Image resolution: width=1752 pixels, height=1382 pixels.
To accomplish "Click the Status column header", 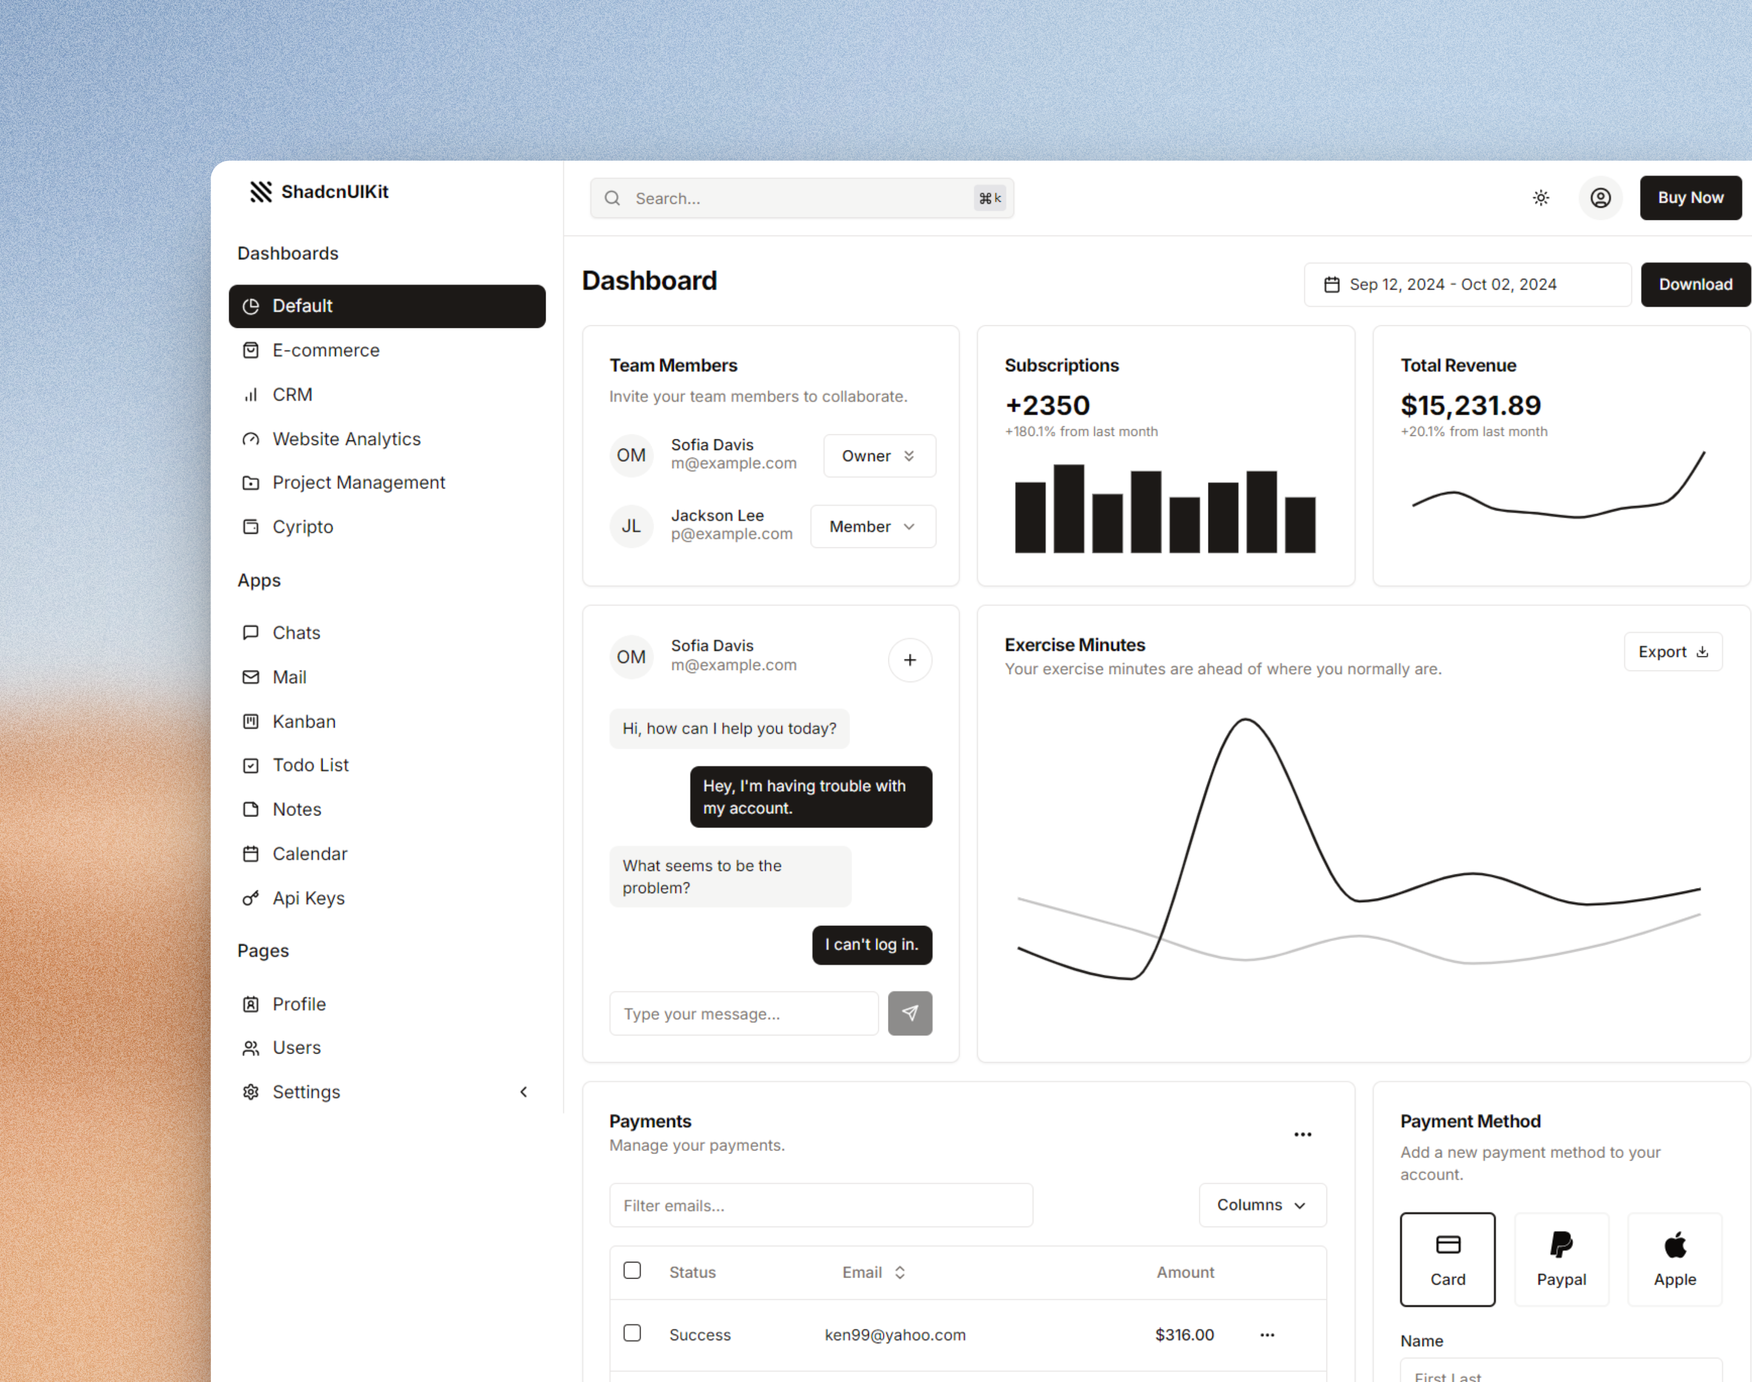I will (x=692, y=1273).
